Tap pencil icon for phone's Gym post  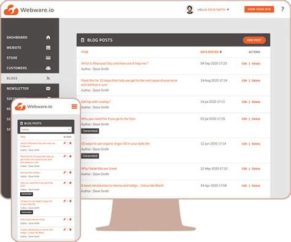64,182
